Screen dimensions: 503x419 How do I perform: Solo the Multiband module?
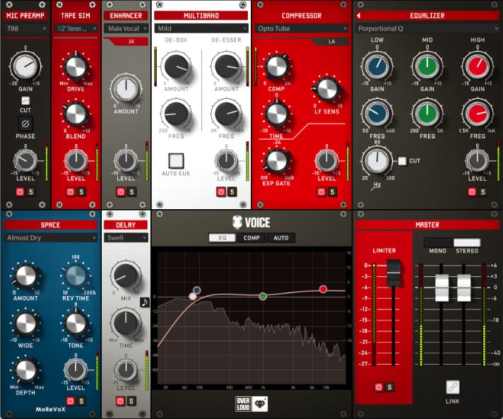(x=232, y=192)
